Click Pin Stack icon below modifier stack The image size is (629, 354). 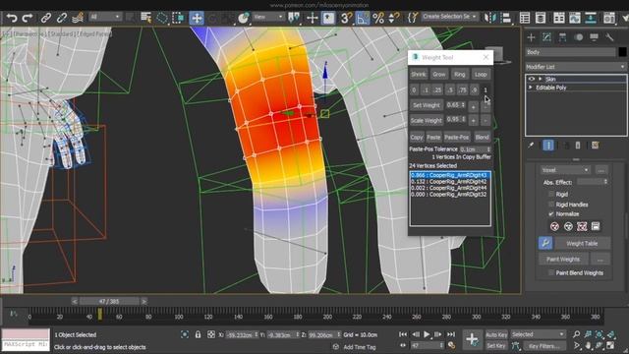[531, 146]
